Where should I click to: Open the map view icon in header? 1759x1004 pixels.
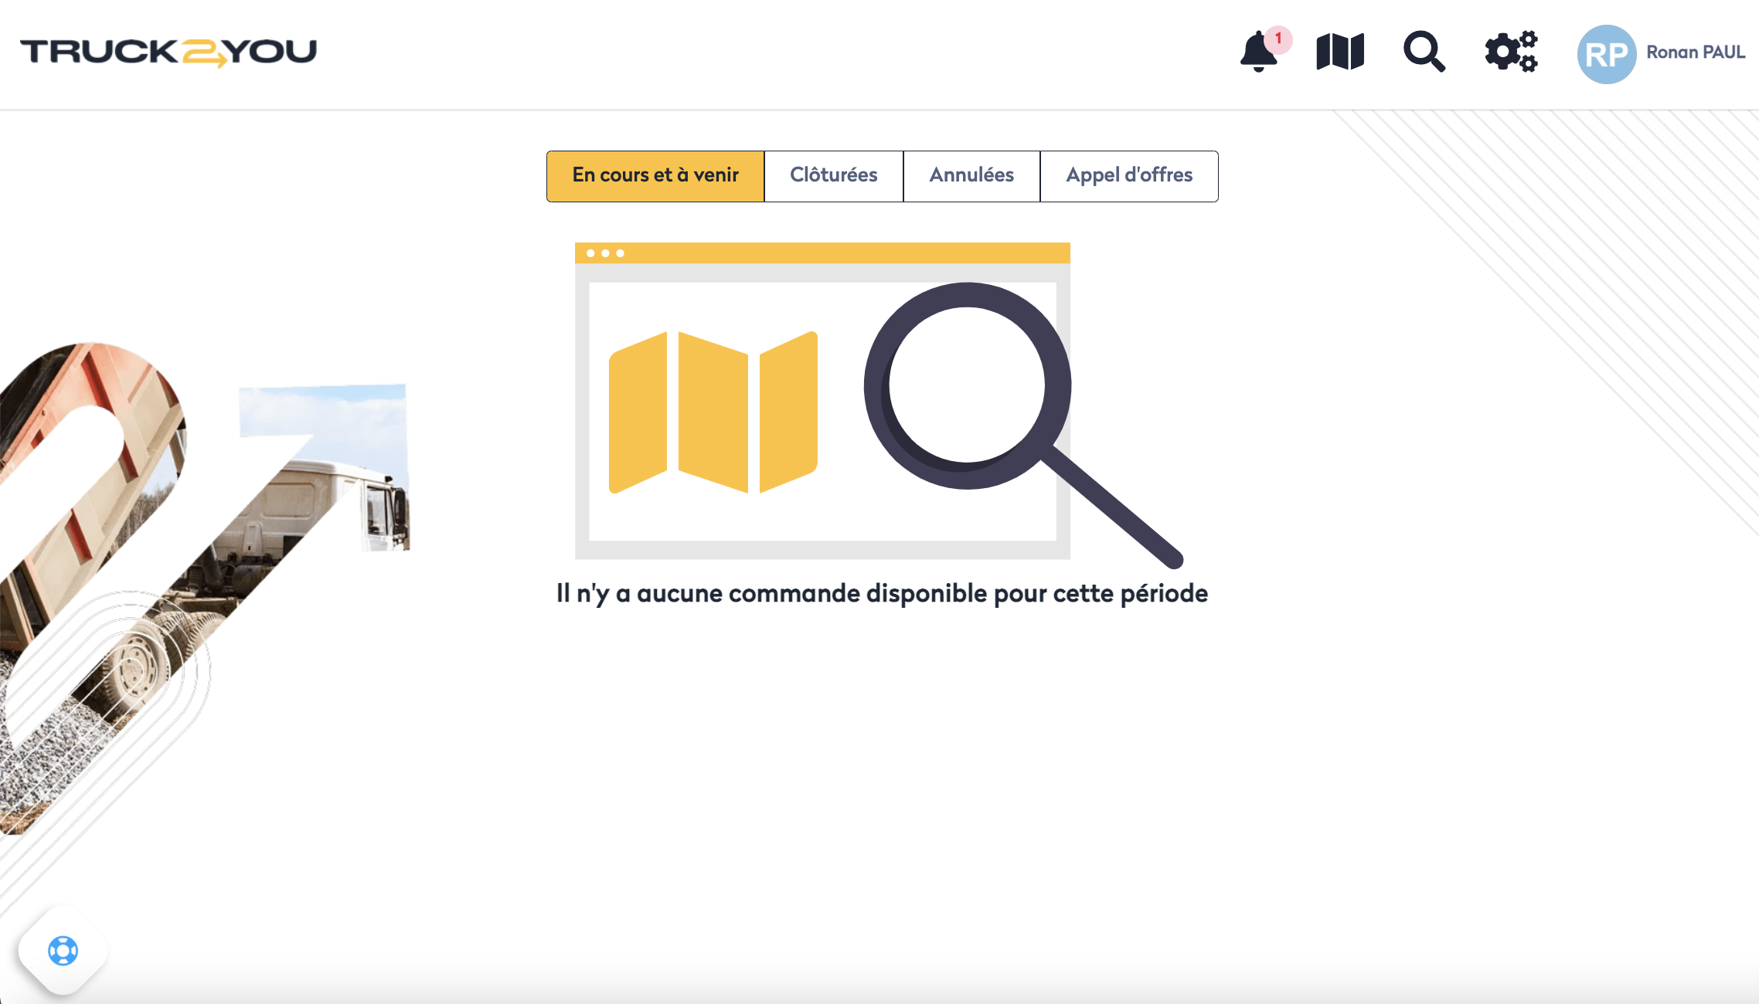coord(1340,53)
